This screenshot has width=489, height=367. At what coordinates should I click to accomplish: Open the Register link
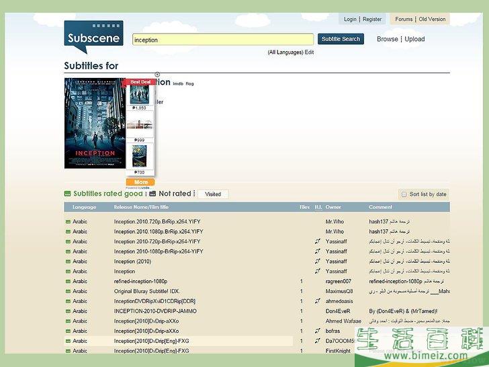tap(372, 19)
